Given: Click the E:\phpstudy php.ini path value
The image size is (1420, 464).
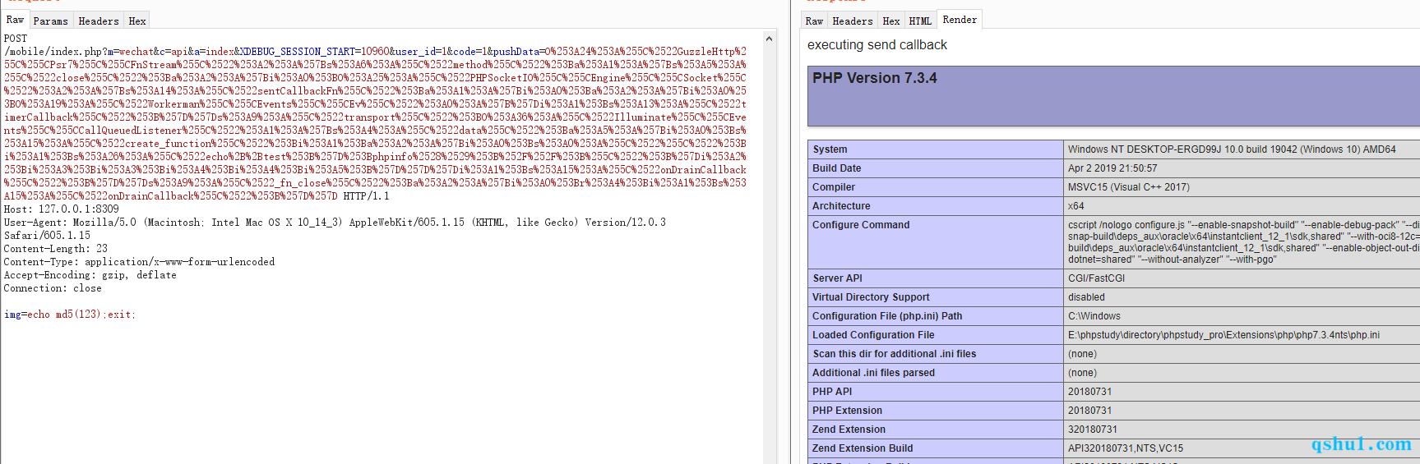Looking at the screenshot, I should 1223,335.
